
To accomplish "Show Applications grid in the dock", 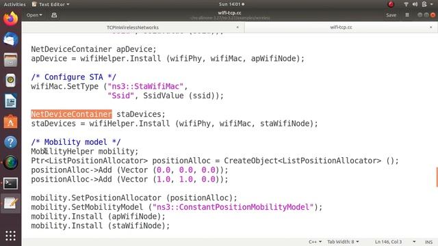I will 11,236.
